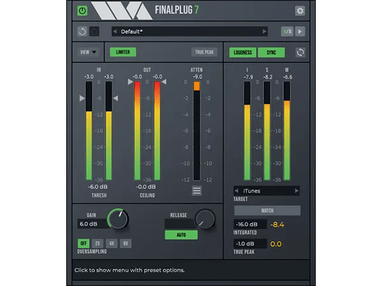The image size is (382, 286).
Task: Click the RELEASE knob
Action: click(x=205, y=219)
